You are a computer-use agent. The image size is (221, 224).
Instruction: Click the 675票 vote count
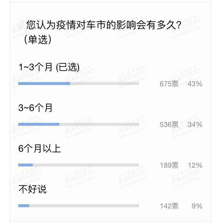click(169, 84)
